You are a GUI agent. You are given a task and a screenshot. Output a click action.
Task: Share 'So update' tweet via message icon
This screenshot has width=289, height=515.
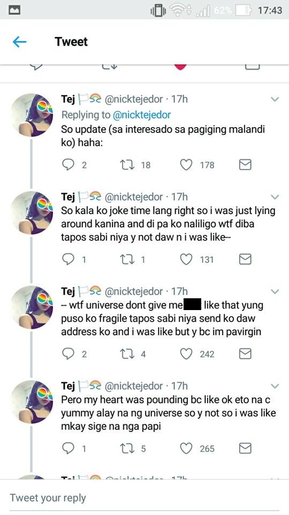245,165
